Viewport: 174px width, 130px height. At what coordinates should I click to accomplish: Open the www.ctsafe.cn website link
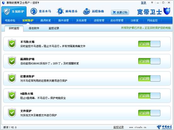tap(138, 127)
